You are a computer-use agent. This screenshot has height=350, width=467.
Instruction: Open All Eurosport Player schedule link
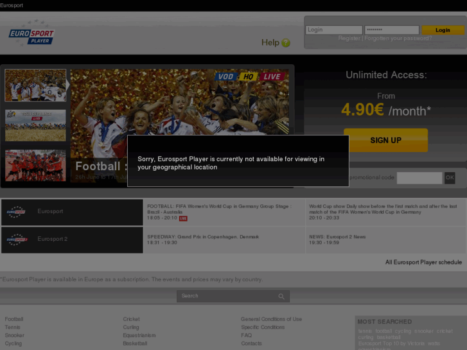(x=423, y=263)
